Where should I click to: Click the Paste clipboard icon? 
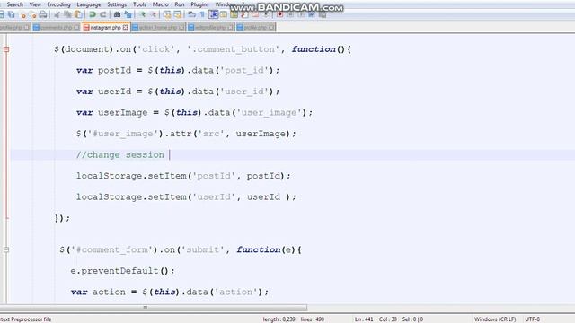click(x=78, y=14)
